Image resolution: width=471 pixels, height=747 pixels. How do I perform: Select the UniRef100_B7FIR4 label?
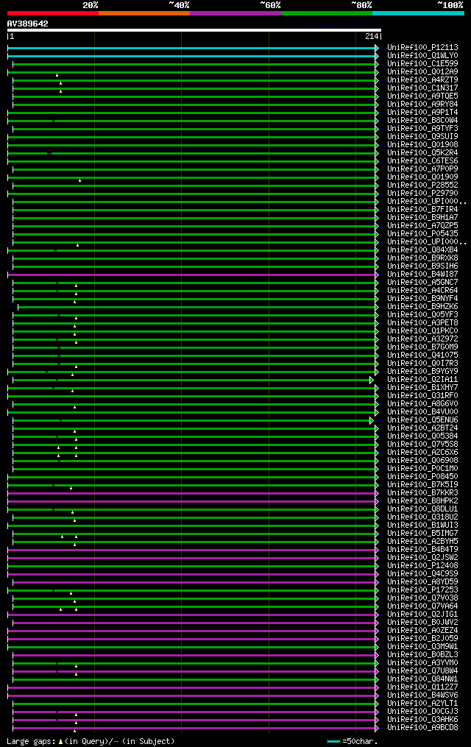[422, 210]
